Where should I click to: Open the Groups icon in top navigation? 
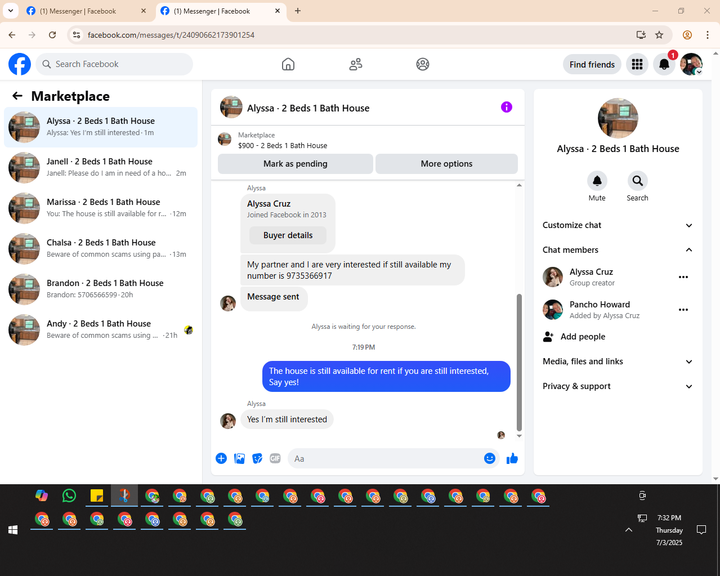[x=423, y=64]
